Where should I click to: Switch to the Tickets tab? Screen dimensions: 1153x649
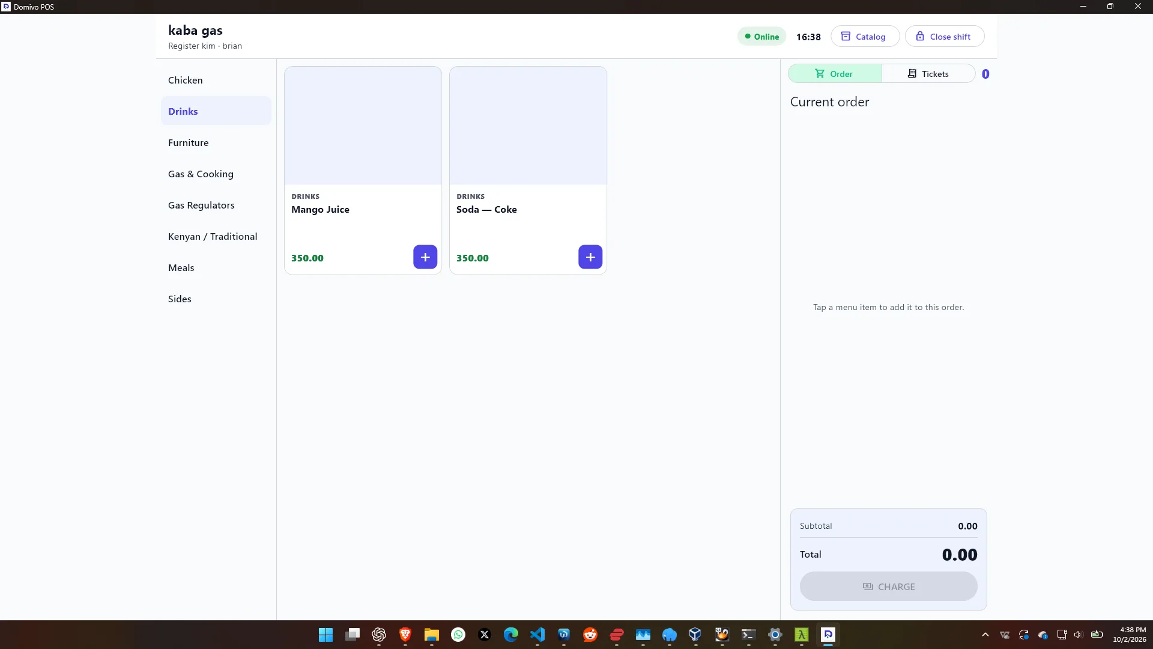coord(928,74)
